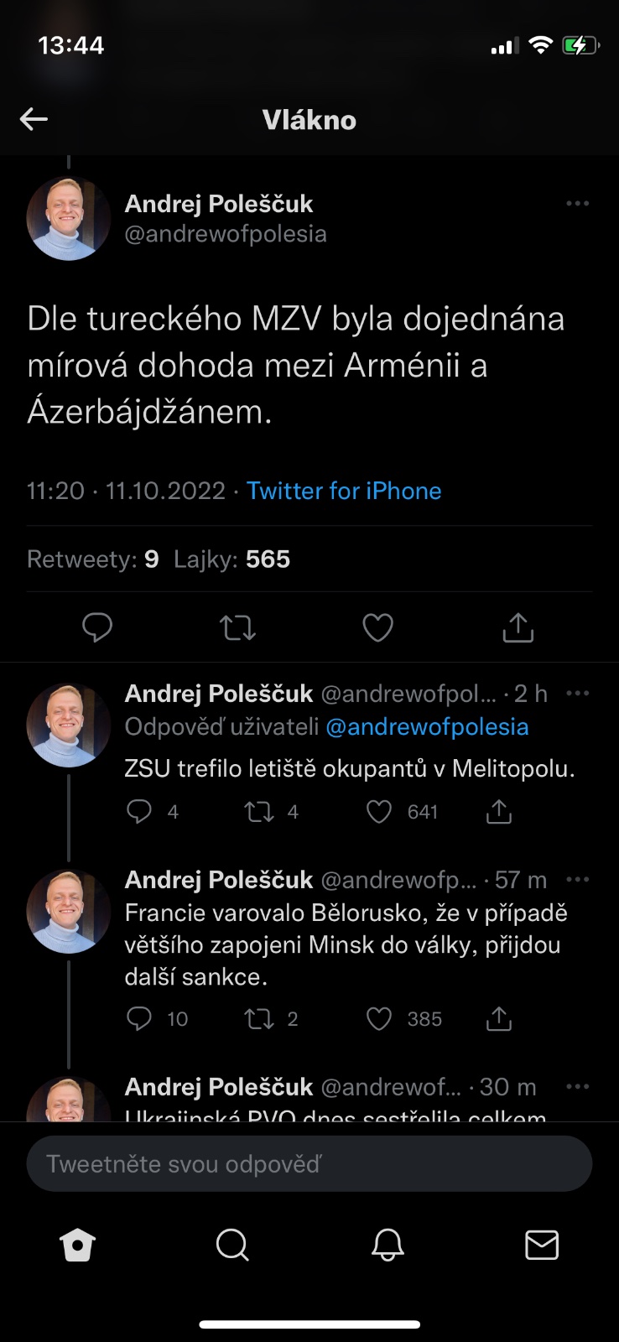619x1342 pixels.
Task: Go back using the arrow icon
Action: [34, 119]
